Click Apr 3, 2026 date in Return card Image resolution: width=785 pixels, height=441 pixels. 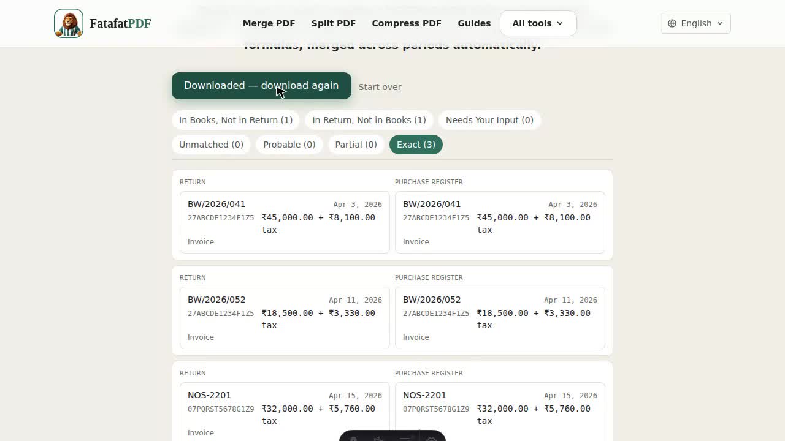pos(358,205)
